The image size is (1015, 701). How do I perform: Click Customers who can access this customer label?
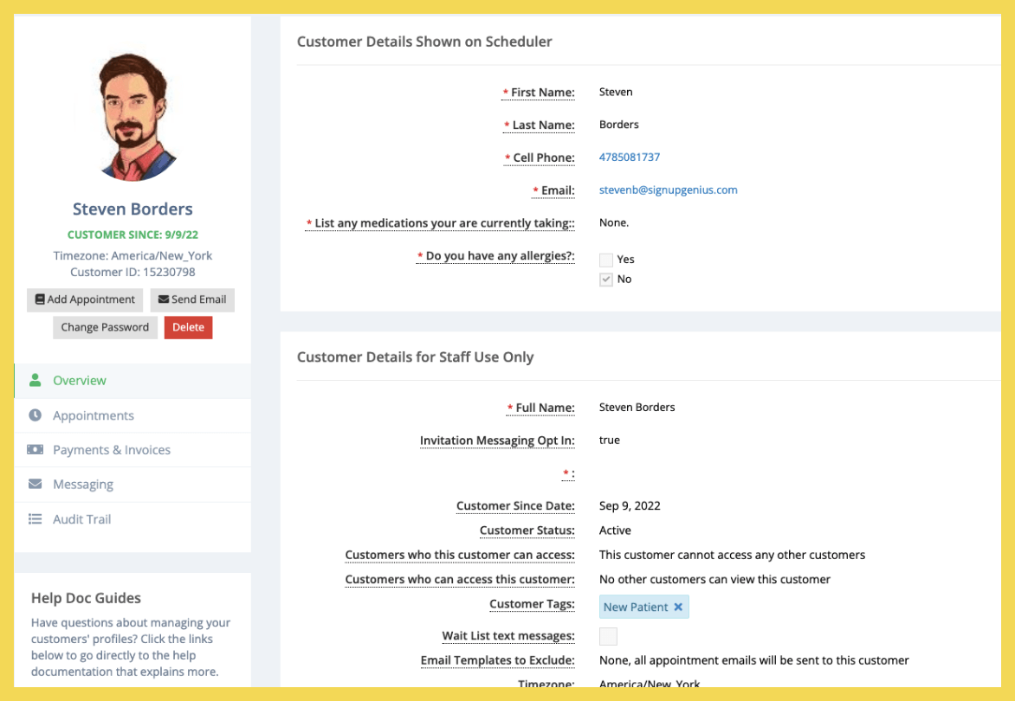point(460,580)
